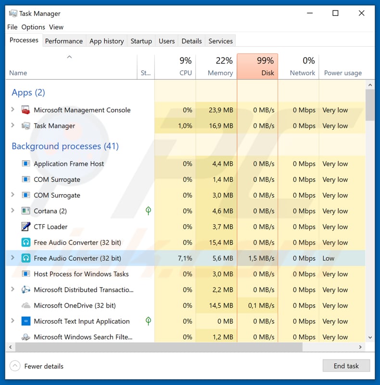This screenshot has width=380, height=385.
Task: Click the green leaf status icon for Cortana
Action: pyautogui.click(x=148, y=211)
